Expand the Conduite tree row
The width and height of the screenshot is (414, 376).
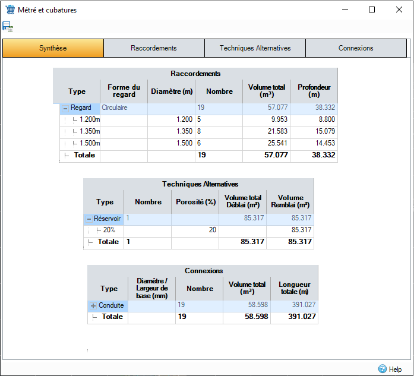tap(93, 306)
